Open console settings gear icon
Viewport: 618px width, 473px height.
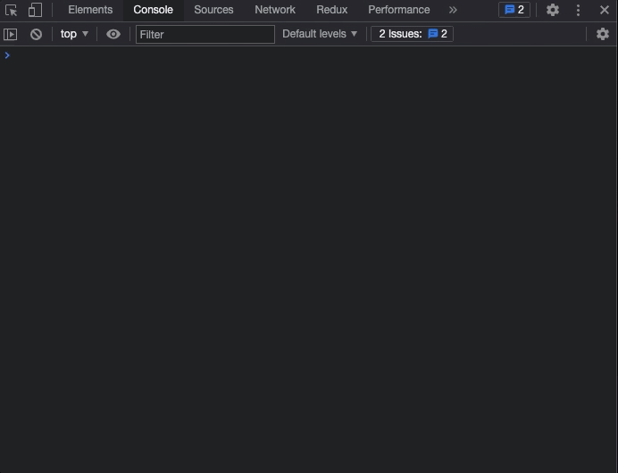[x=602, y=34]
